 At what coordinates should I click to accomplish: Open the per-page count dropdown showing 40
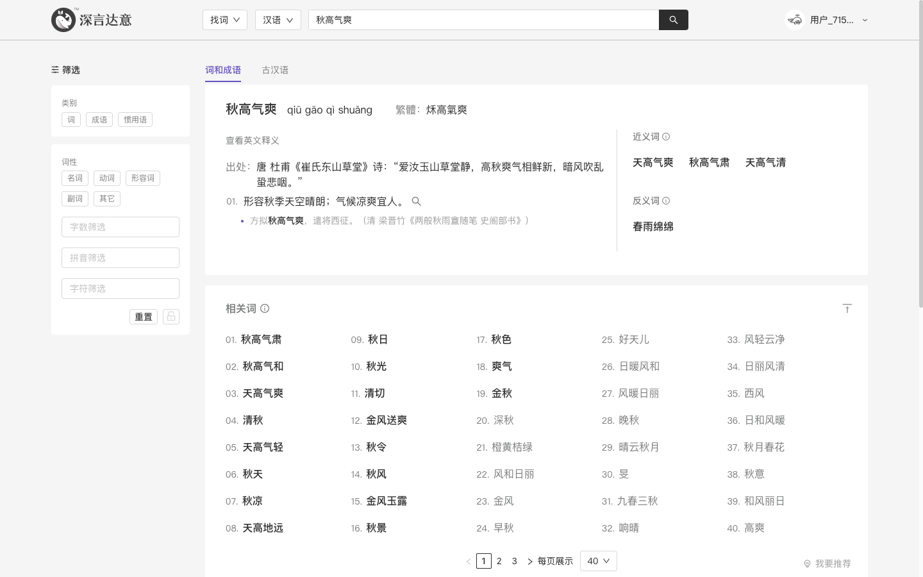point(597,561)
